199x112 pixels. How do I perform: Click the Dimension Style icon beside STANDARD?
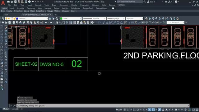tap(186, 23)
